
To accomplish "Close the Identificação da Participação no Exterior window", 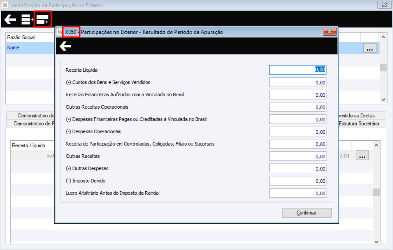I will [x=384, y=5].
